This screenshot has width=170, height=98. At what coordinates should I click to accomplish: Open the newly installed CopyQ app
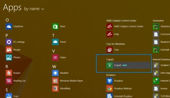point(128,65)
